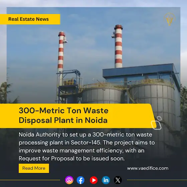187x187 pixels.
Task: Click the Instagram icon
Action: coord(69,180)
